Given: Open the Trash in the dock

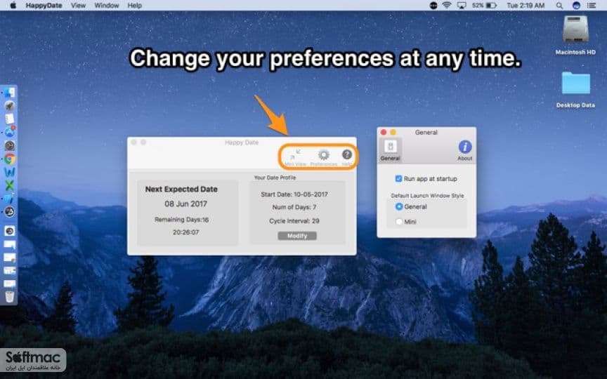Looking at the screenshot, I should pyautogui.click(x=10, y=297).
